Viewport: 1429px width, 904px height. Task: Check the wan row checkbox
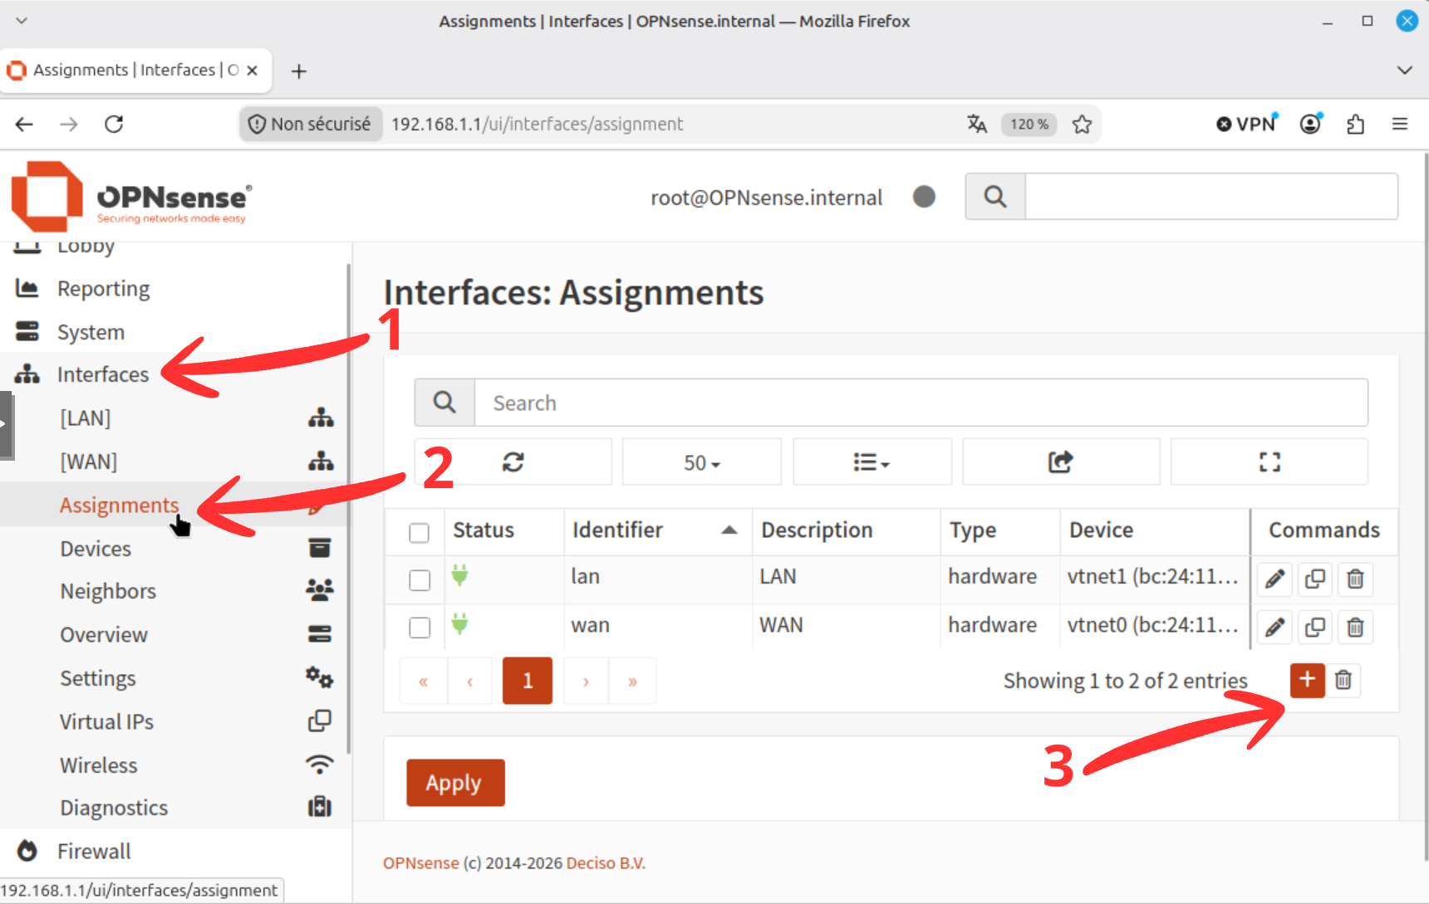420,627
